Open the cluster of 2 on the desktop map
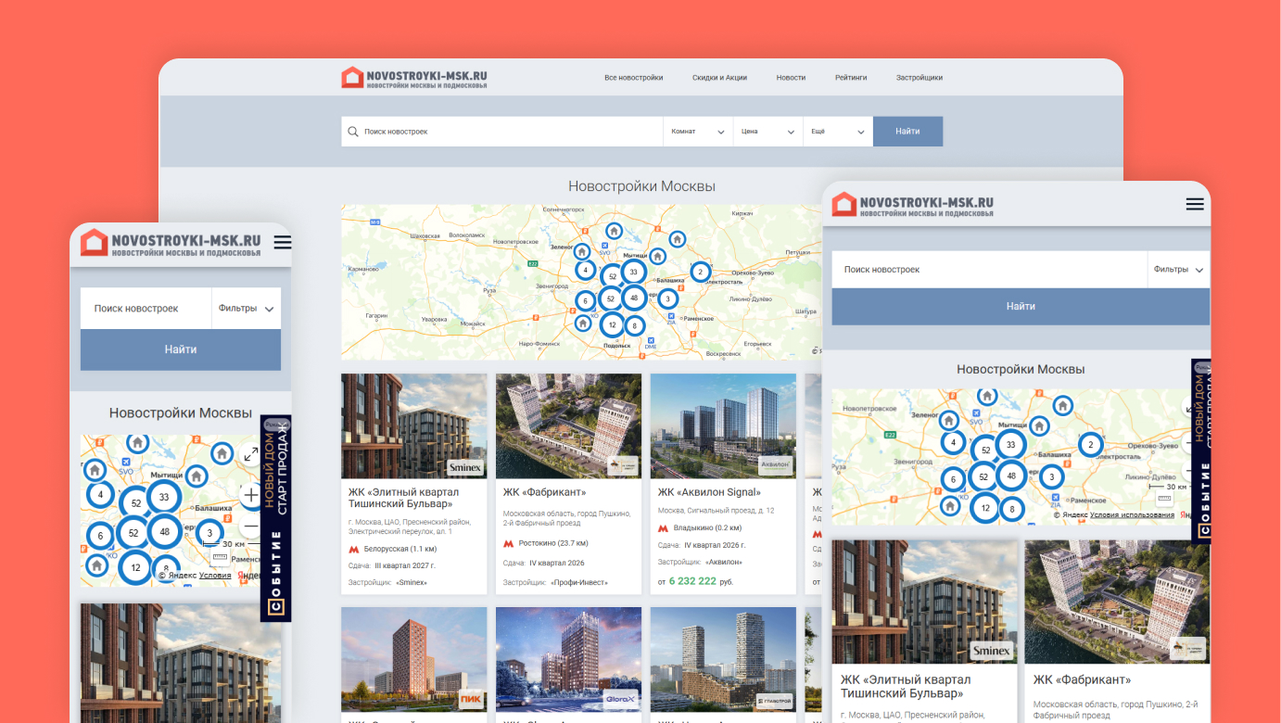This screenshot has height=723, width=1281. click(701, 273)
